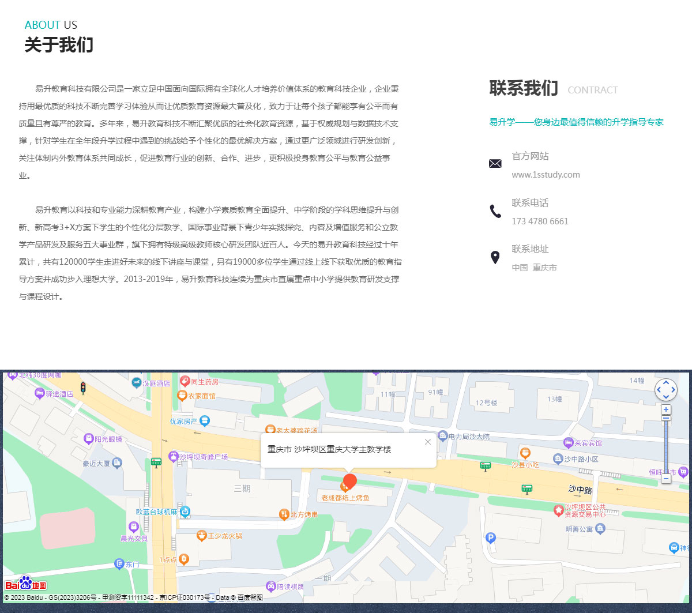Open the www.1sstudy.com website link
692x613 pixels.
pos(546,175)
